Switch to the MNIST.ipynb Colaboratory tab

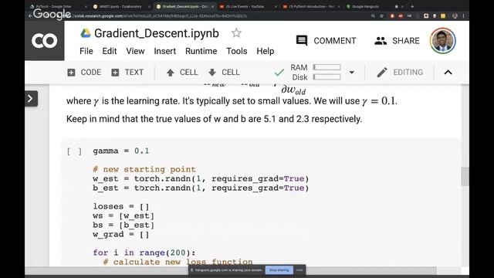click(120, 6)
